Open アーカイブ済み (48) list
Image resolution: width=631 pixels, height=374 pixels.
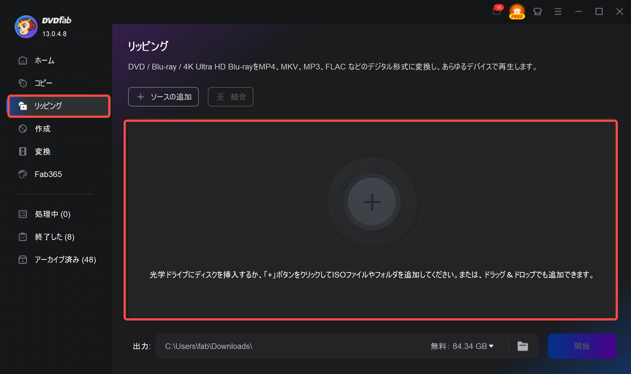tap(65, 260)
